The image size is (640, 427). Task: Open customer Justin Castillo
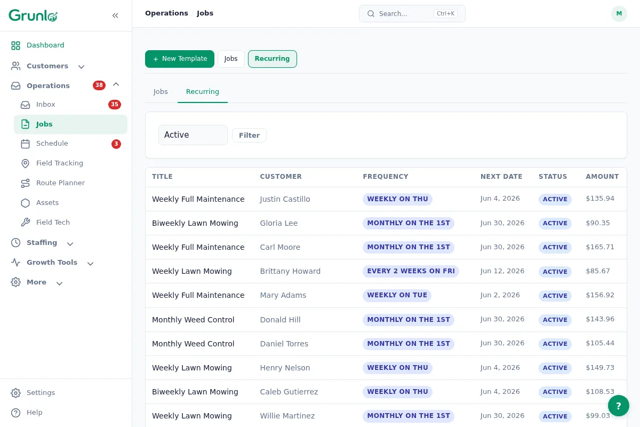point(285,199)
